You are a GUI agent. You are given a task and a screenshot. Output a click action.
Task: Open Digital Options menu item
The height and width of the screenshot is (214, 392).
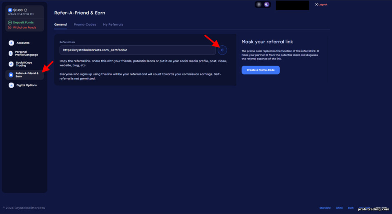pyautogui.click(x=27, y=85)
